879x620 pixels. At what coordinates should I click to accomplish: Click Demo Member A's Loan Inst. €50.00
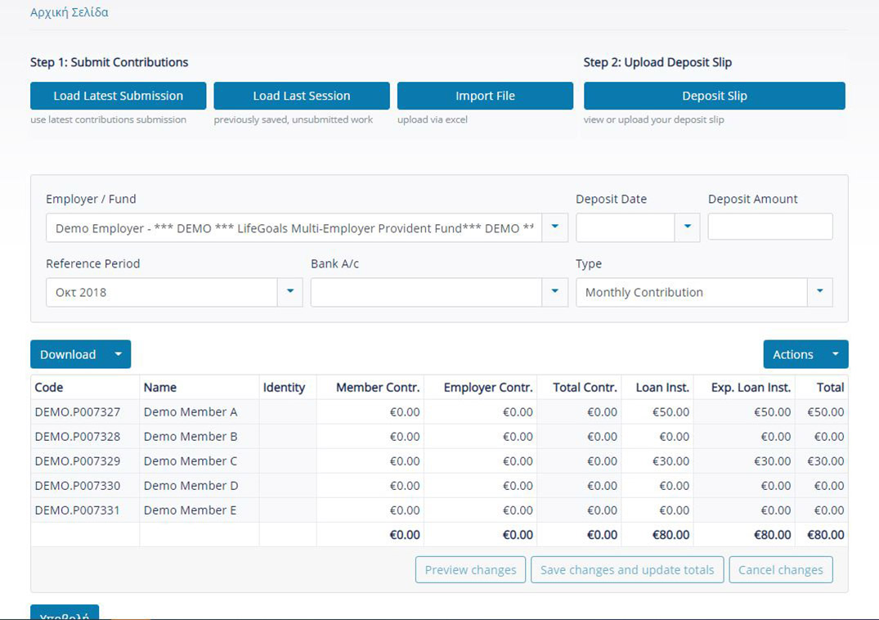[657, 412]
